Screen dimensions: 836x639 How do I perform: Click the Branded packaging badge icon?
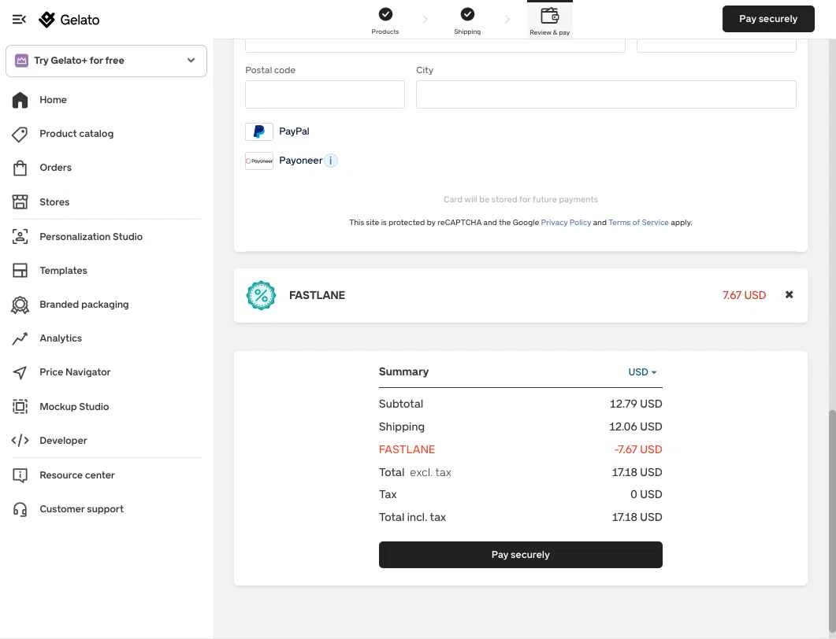click(20, 305)
